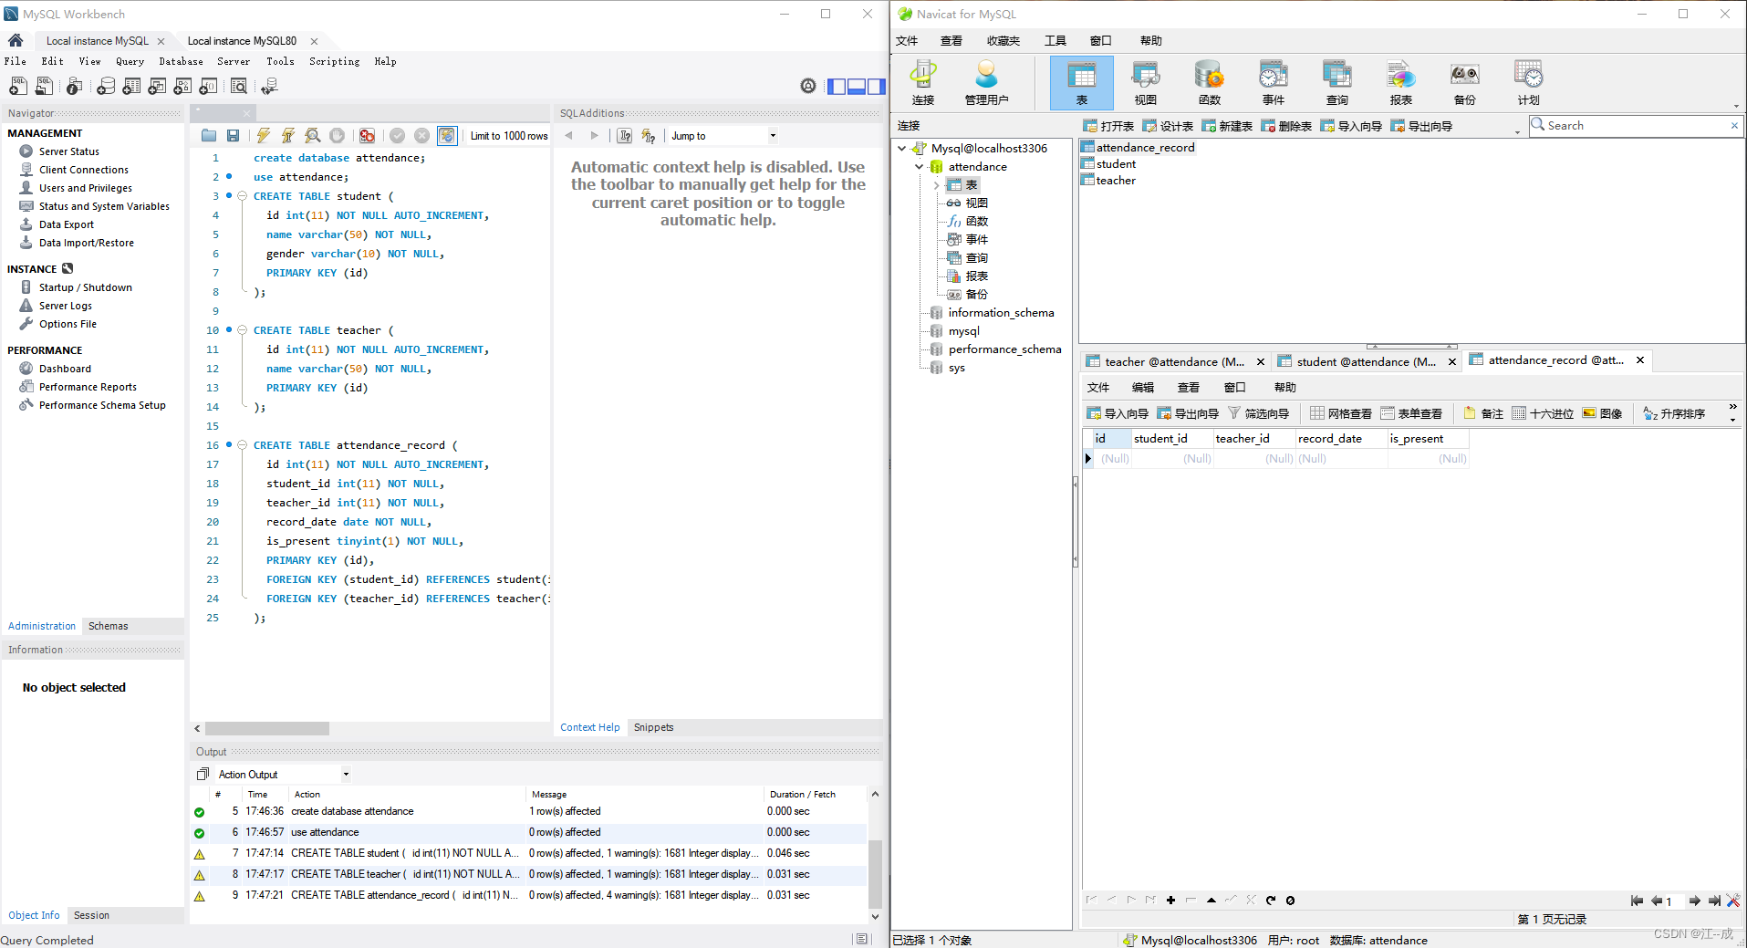The width and height of the screenshot is (1747, 948).
Task: Open the inspector for selected object
Action: (75, 86)
